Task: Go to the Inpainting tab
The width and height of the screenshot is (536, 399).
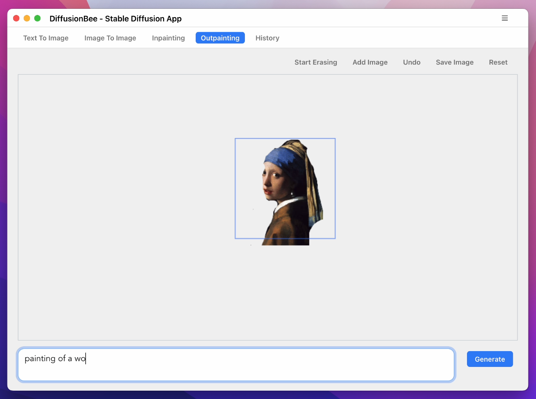Action: 168,38
